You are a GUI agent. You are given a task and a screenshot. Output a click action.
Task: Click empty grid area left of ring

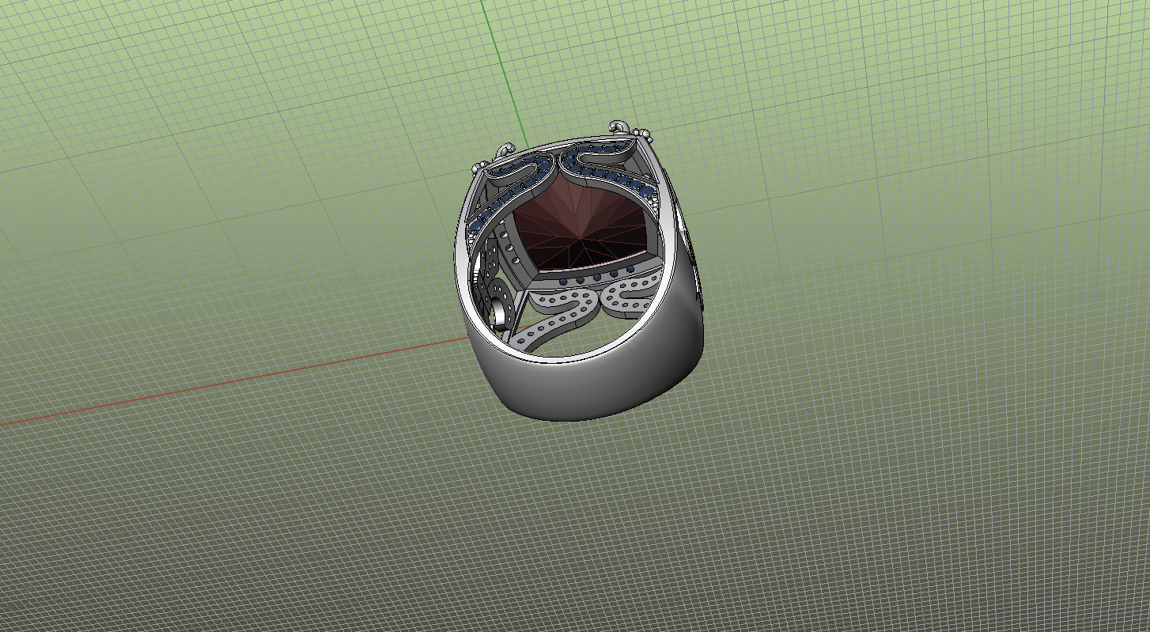tap(237, 237)
